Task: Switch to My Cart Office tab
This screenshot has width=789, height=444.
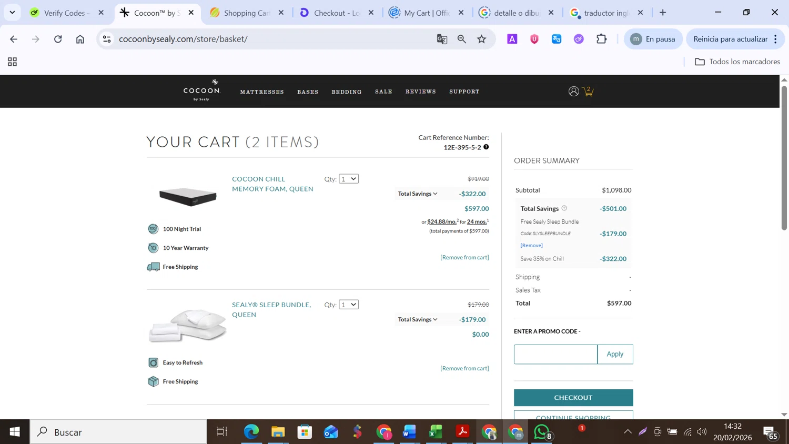Action: click(x=427, y=13)
